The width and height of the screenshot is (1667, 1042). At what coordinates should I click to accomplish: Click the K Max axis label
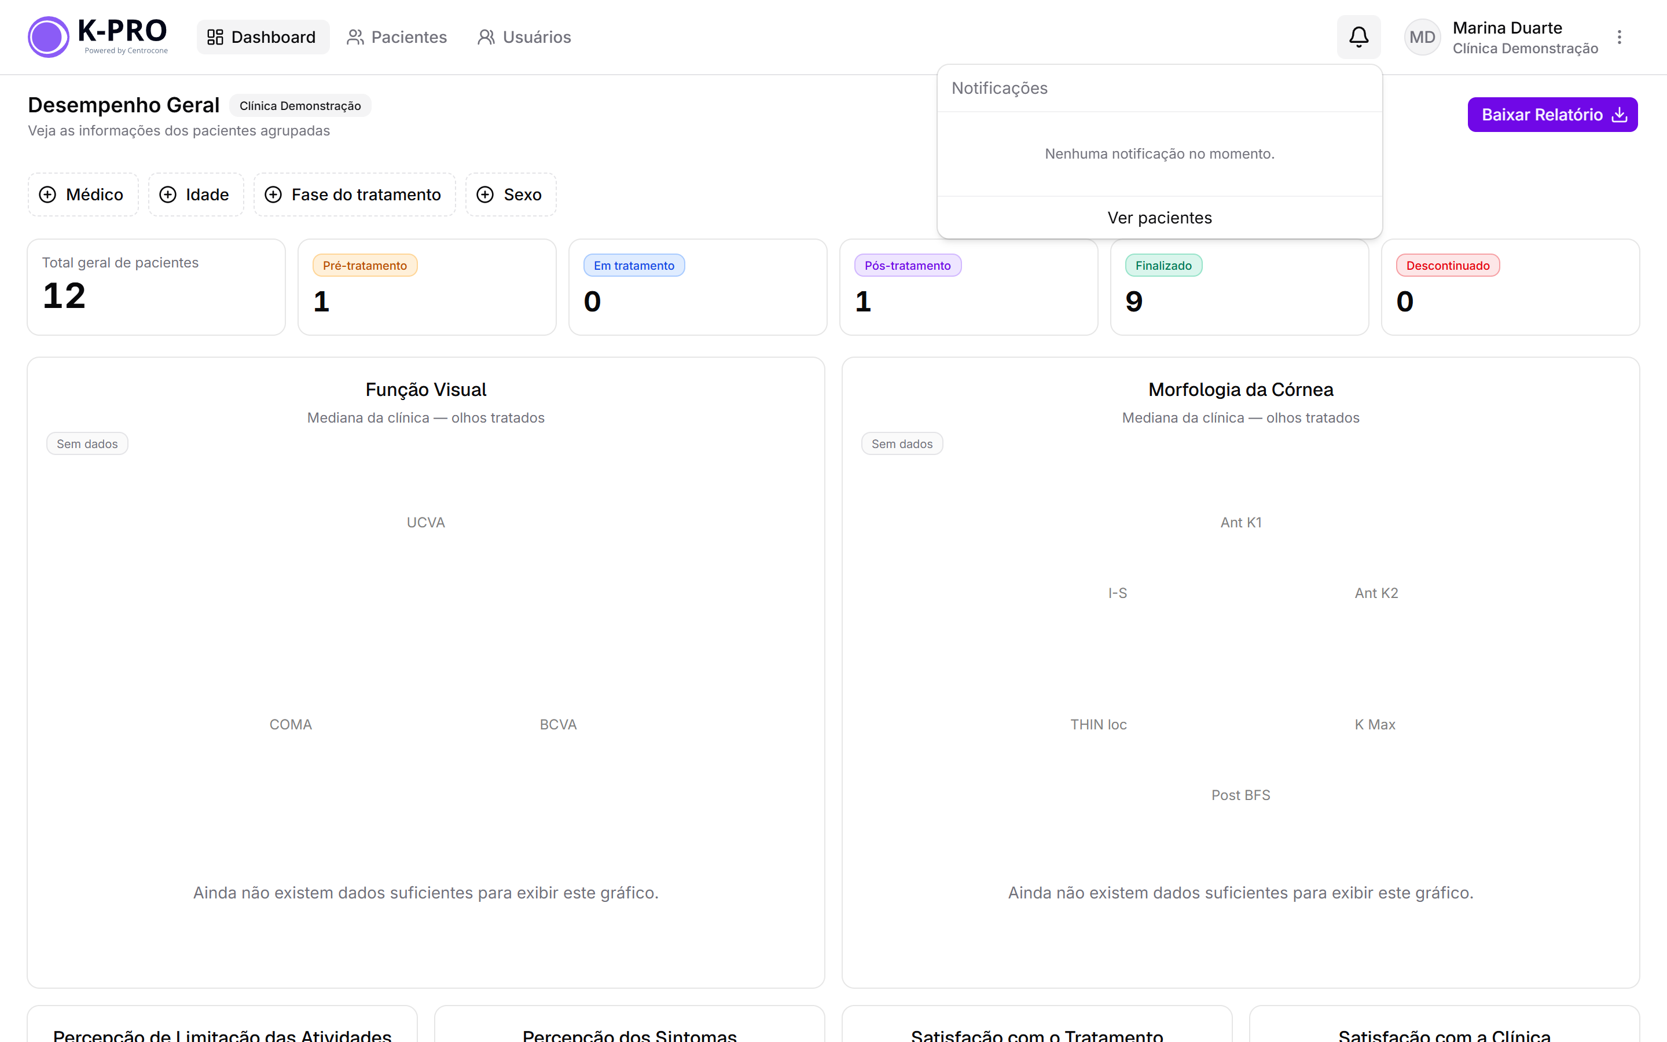click(1375, 724)
